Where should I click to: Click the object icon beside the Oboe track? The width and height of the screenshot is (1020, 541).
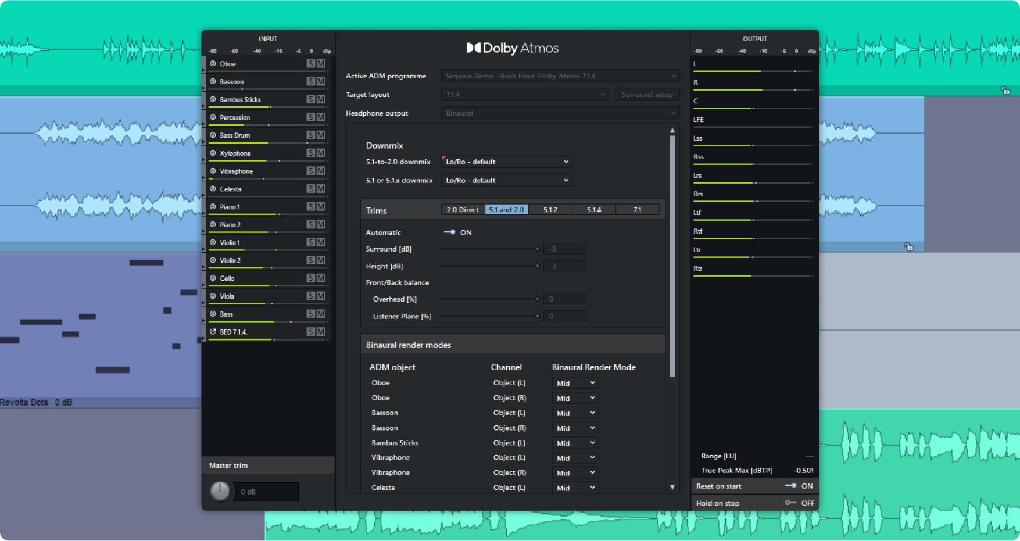[213, 64]
